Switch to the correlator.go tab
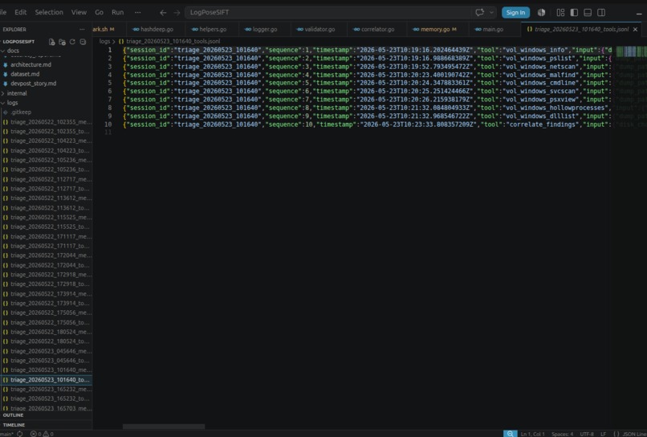647x437 pixels. point(376,30)
